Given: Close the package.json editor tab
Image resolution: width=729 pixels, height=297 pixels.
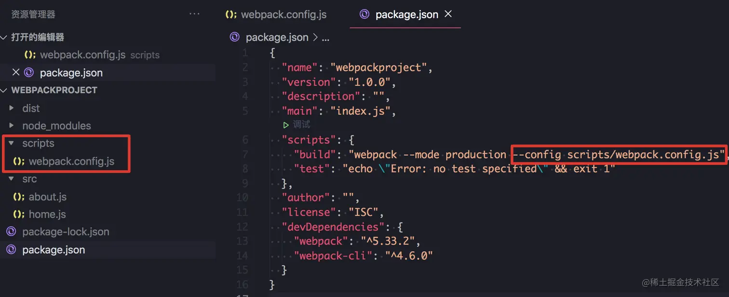Looking at the screenshot, I should 448,14.
